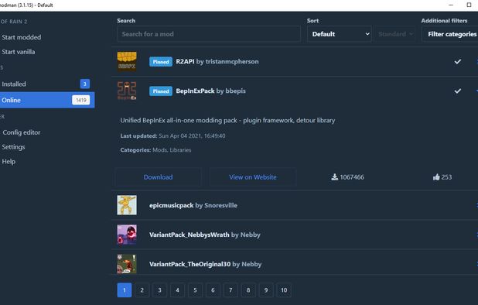Open the Online mods list
The image size is (478, 305).
tap(47, 100)
